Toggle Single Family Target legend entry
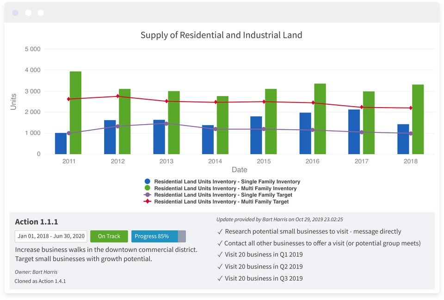Image resolution: width=444 pixels, height=300 pixels. click(x=218, y=195)
